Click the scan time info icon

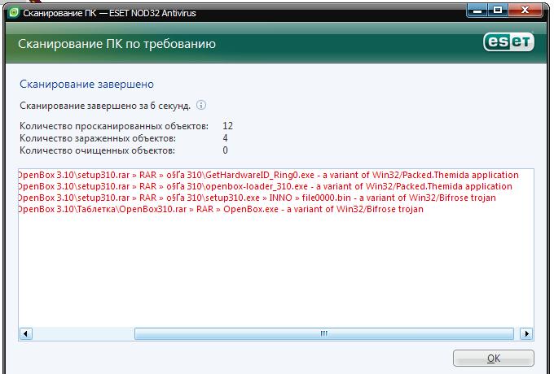(201, 105)
